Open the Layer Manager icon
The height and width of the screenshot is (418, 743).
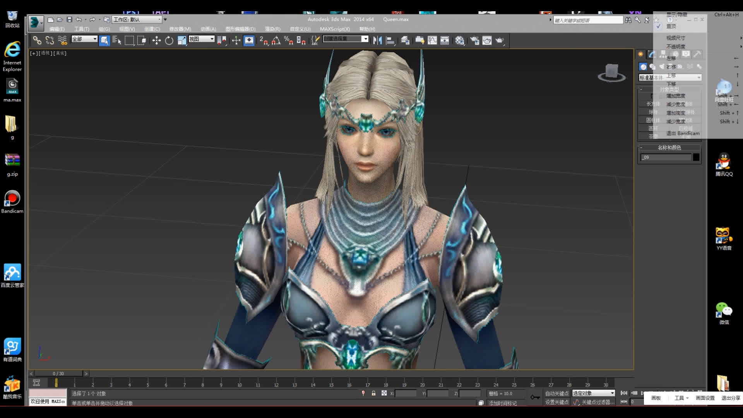405,40
